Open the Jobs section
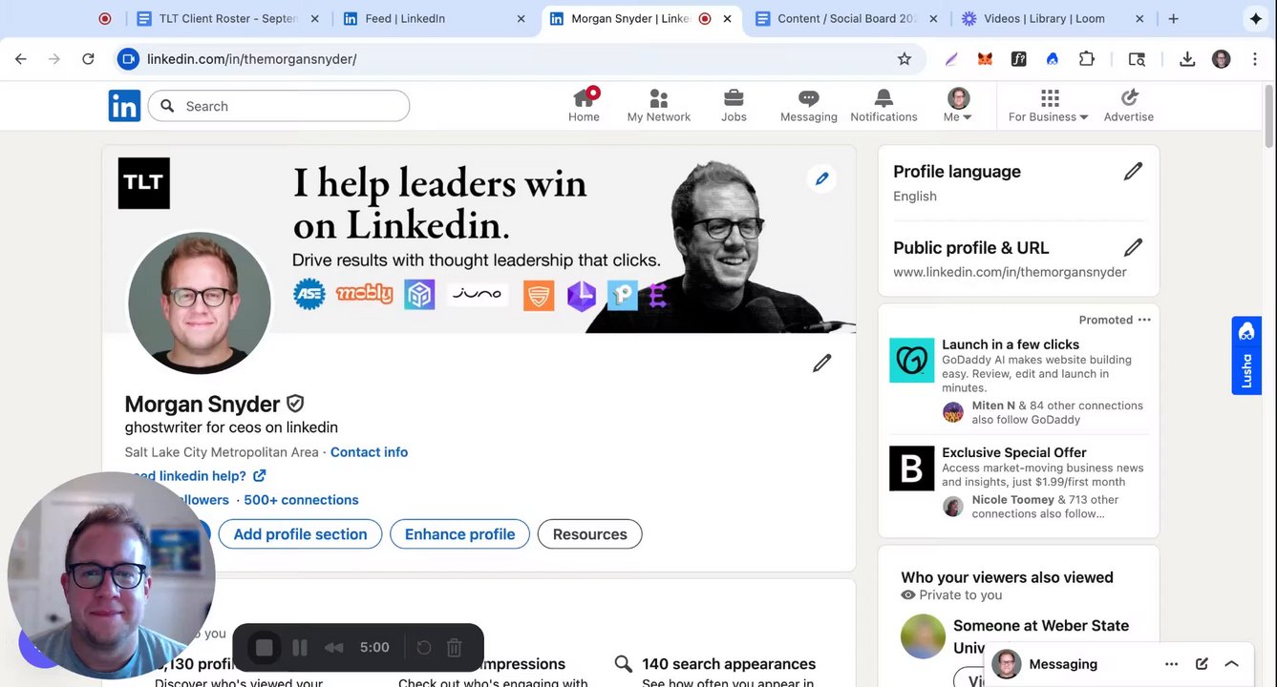Screen dimensions: 1277x687 (734, 105)
